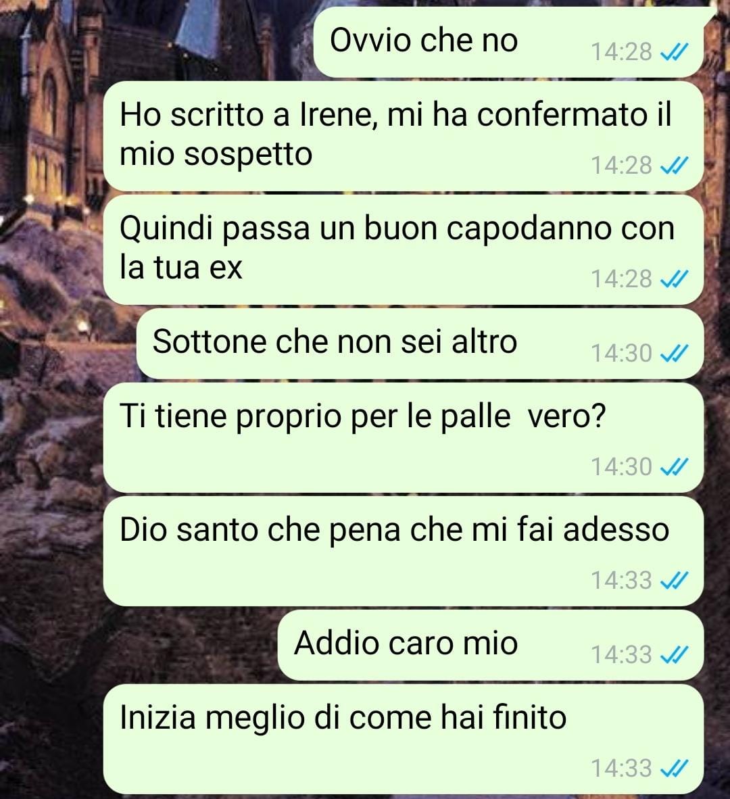Screen dimensions: 730x799
Task: Tap the 'Inizia meglio di come hai finito' message
Action: click(x=404, y=739)
